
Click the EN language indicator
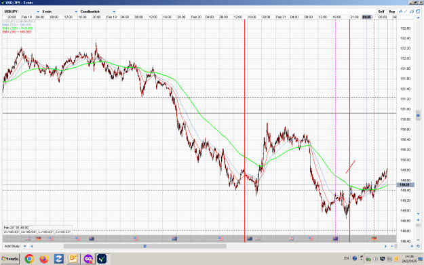347,258
